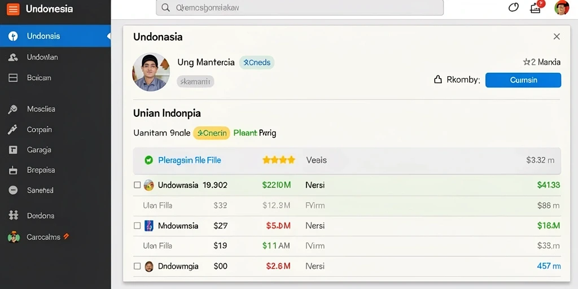Click the blue Cumsin button
This screenshot has width=578, height=289.
pos(523,80)
